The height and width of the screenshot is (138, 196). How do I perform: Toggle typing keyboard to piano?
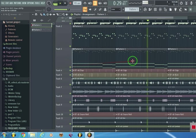click(x=85, y=10)
